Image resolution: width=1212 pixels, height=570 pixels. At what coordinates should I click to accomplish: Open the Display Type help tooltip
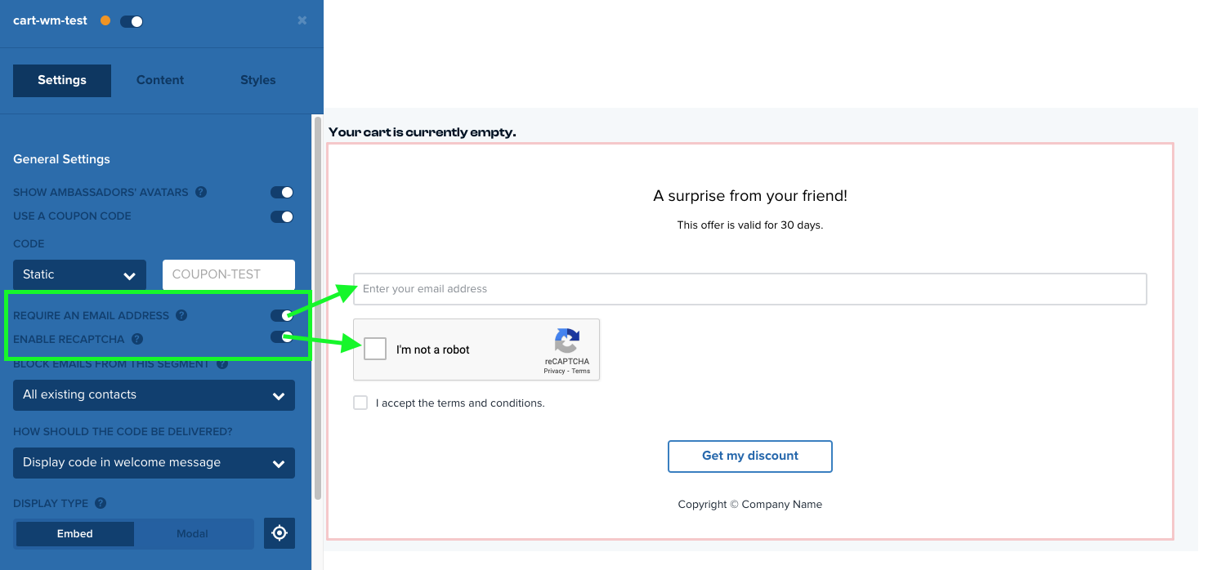pyautogui.click(x=100, y=503)
